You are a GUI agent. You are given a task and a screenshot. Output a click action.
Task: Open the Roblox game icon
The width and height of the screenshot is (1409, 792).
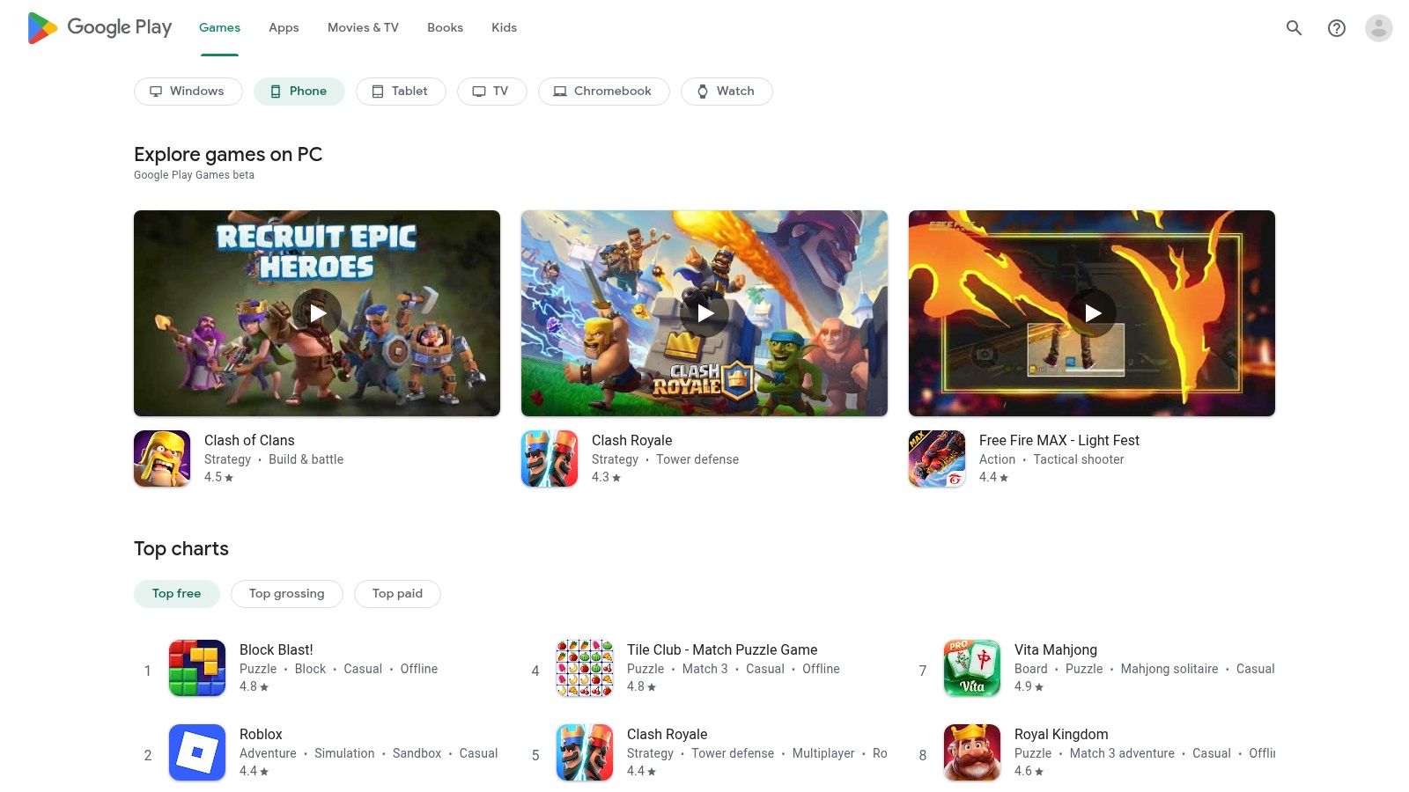pos(197,752)
